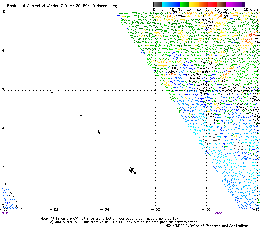Click the small island outline near 4N
The image size is (260, 228).
[x=99, y=132]
